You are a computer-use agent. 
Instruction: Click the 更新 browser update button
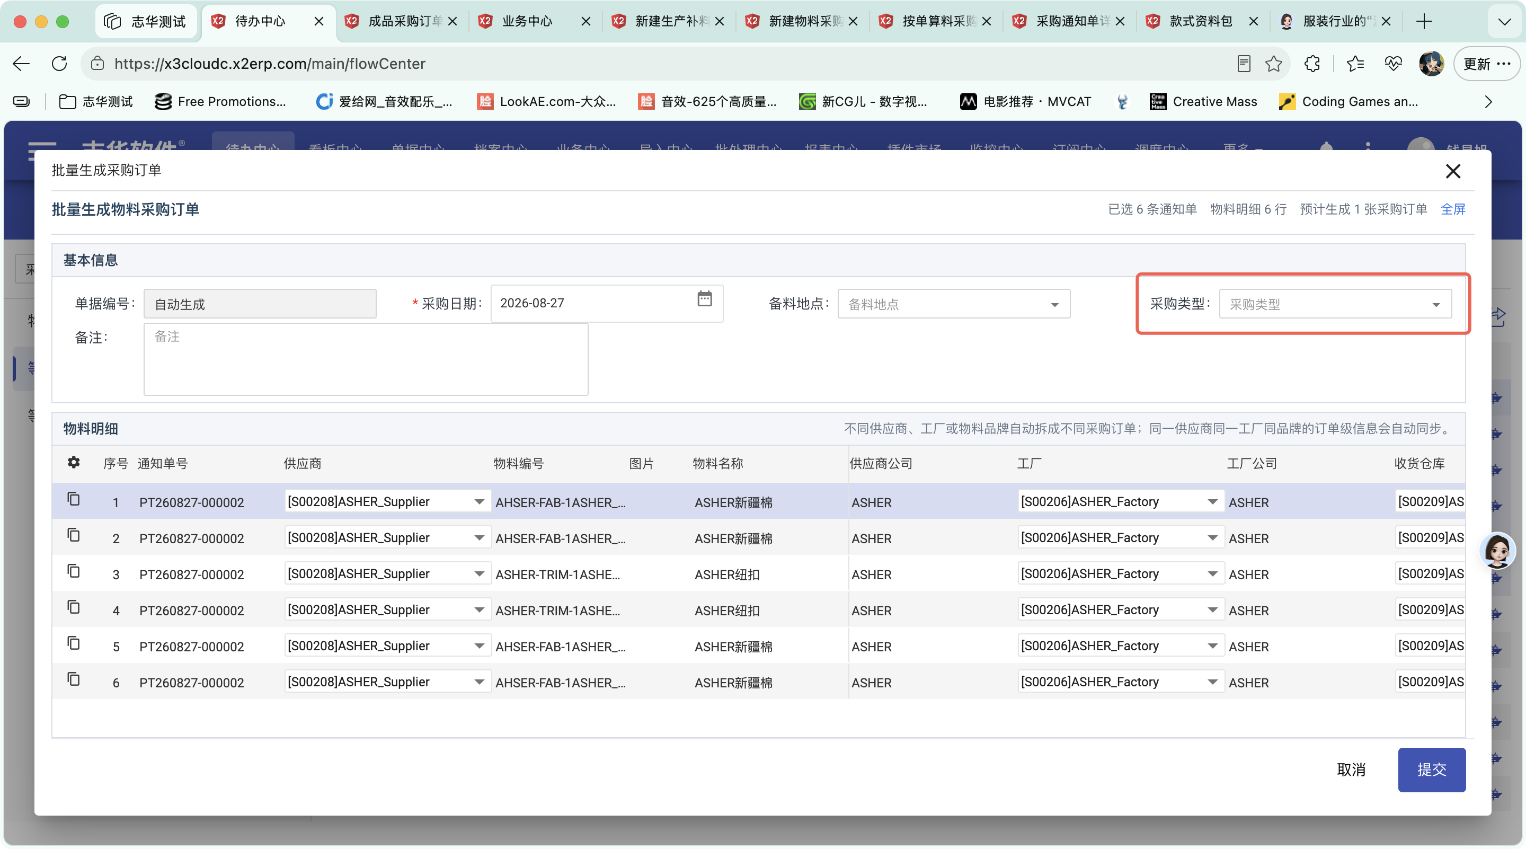(x=1486, y=64)
